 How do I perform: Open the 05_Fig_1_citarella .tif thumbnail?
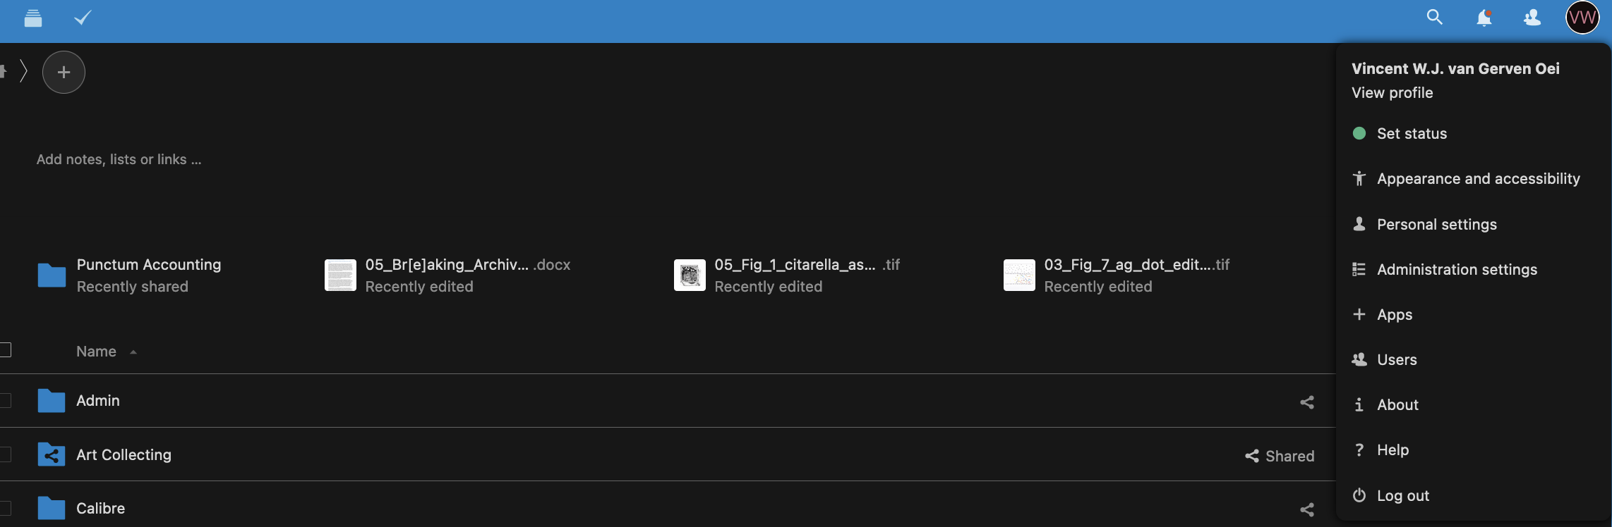[690, 275]
